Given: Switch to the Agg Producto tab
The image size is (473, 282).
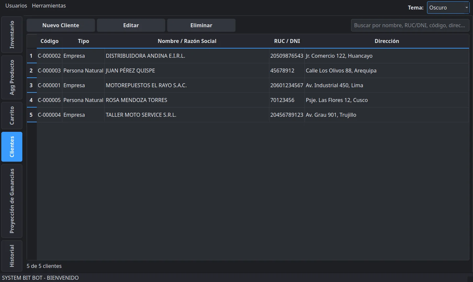Looking at the screenshot, I should pyautogui.click(x=12, y=77).
